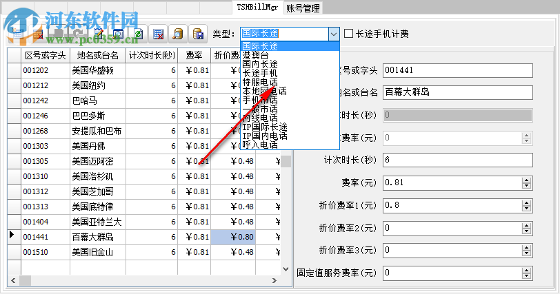Decrease 折价费率1(元) with spinner down arrow

(x=526, y=209)
